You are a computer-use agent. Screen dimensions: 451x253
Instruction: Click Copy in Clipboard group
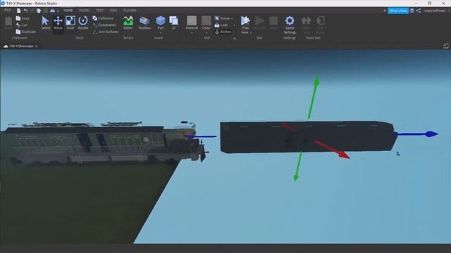(x=23, y=18)
